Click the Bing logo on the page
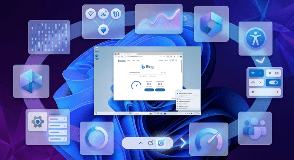The width and height of the screenshot is (294, 160). coord(147,66)
